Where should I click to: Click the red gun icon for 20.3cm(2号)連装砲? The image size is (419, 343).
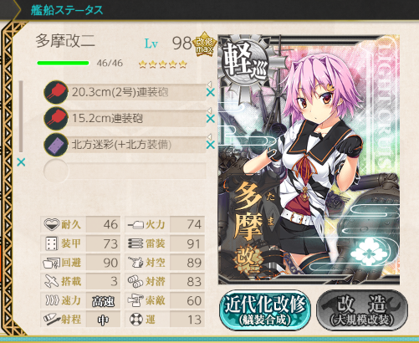[56, 92]
